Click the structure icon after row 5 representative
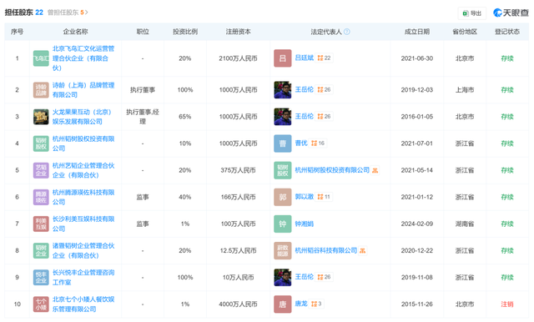Image resolution: width=534 pixels, height=322 pixels. 375,170
